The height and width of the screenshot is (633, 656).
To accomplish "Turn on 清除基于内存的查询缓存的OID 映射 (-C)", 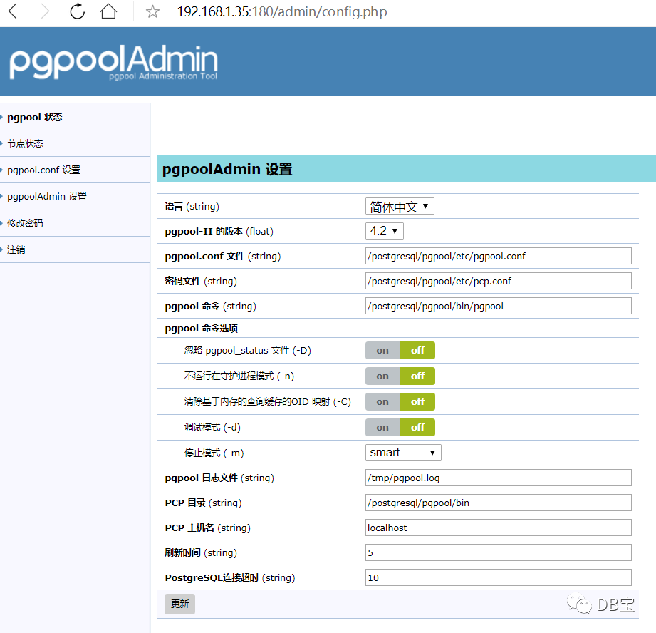I will [382, 402].
